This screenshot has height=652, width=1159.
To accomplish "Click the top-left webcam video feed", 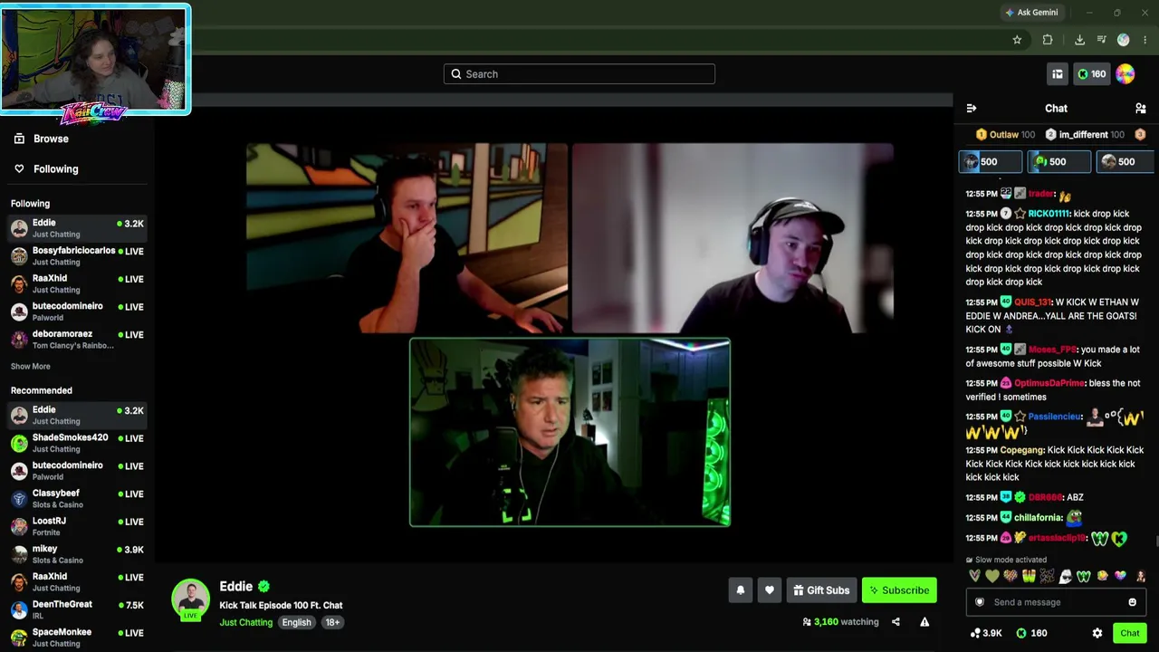I will [x=407, y=238].
